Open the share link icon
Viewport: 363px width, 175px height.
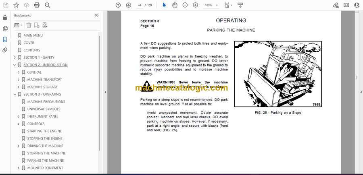(x=336, y=5)
